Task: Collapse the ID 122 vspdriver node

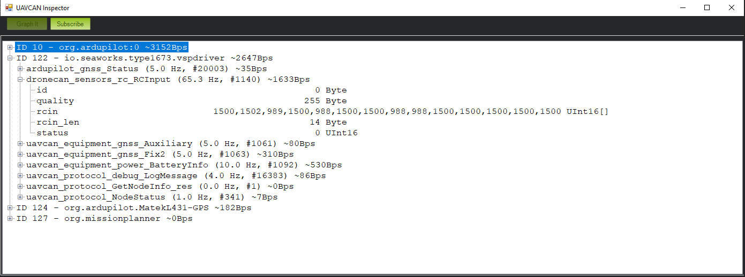Action: coord(10,58)
